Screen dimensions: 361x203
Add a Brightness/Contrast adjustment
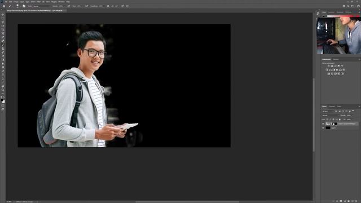coord(328,65)
